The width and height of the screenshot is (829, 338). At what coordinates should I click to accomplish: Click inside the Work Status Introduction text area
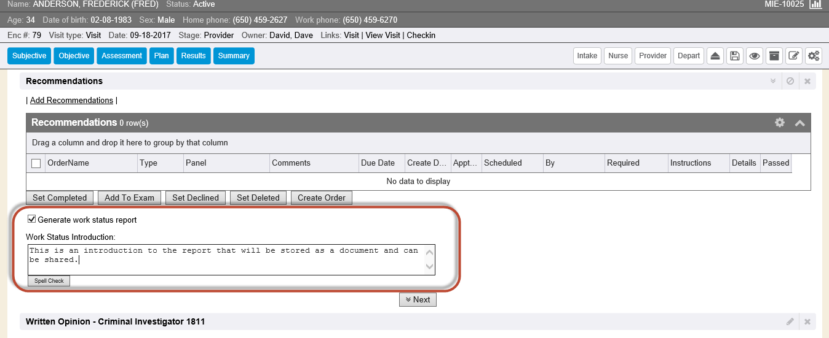pos(228,259)
